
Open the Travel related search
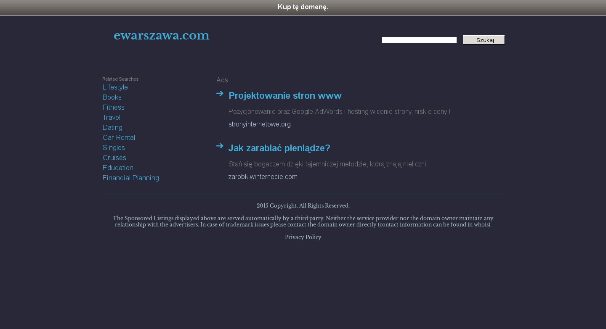[112, 118]
